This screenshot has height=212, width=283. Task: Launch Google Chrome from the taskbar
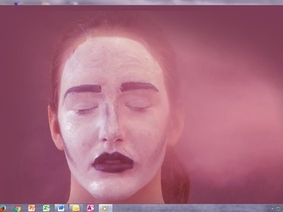coord(18,208)
